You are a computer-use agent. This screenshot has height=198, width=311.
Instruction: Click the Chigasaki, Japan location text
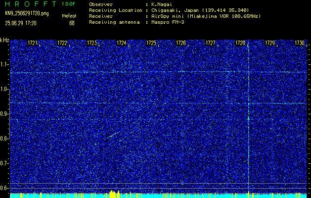pyautogui.click(x=200, y=10)
